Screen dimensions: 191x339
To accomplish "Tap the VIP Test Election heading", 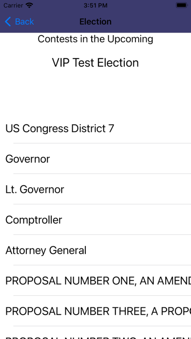I will click(x=95, y=63).
